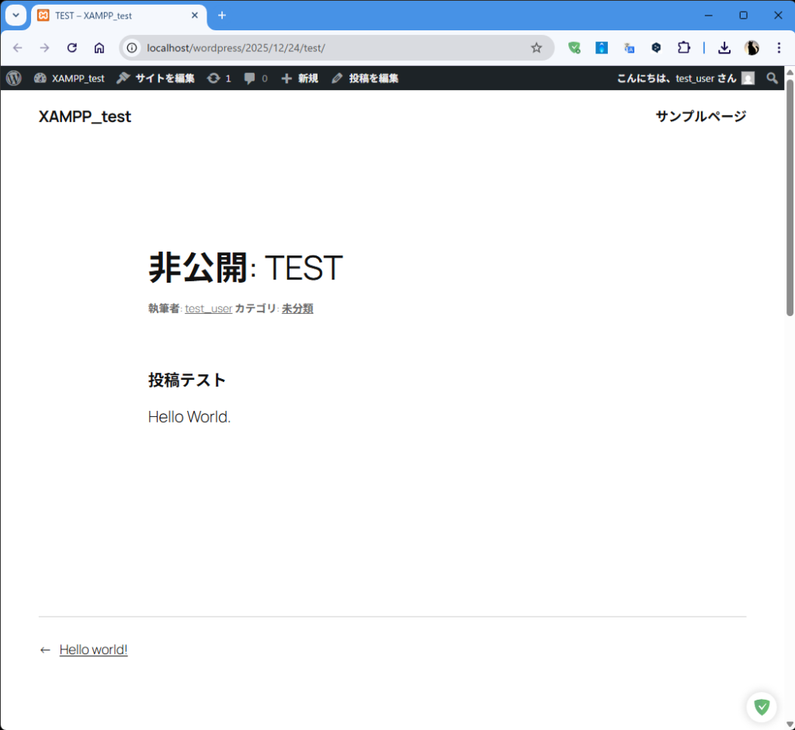This screenshot has width=795, height=730.
Task: Click the admin bar search magnifier icon
Action: click(x=772, y=78)
